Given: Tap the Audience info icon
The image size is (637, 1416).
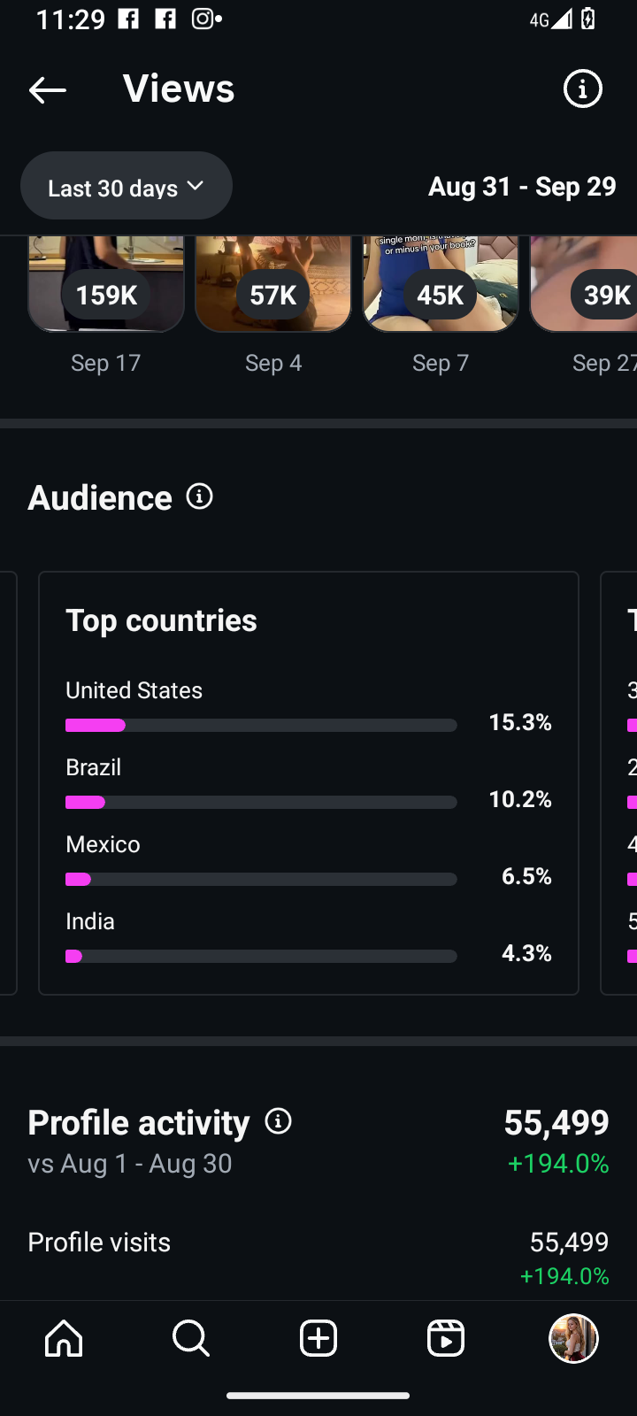Looking at the screenshot, I should [x=200, y=496].
